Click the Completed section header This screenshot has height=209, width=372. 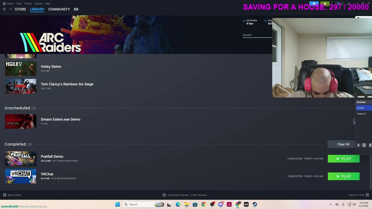click(x=18, y=144)
